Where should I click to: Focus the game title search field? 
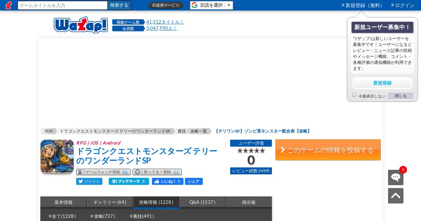(x=62, y=5)
